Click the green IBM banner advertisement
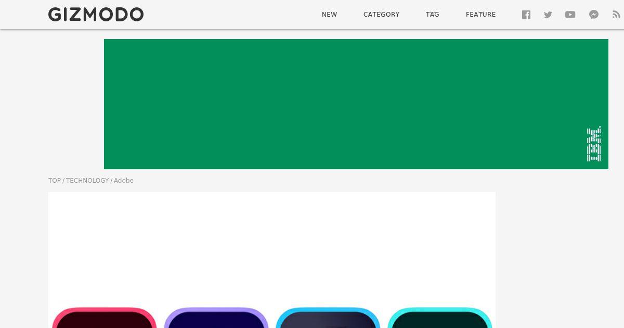 [356, 104]
